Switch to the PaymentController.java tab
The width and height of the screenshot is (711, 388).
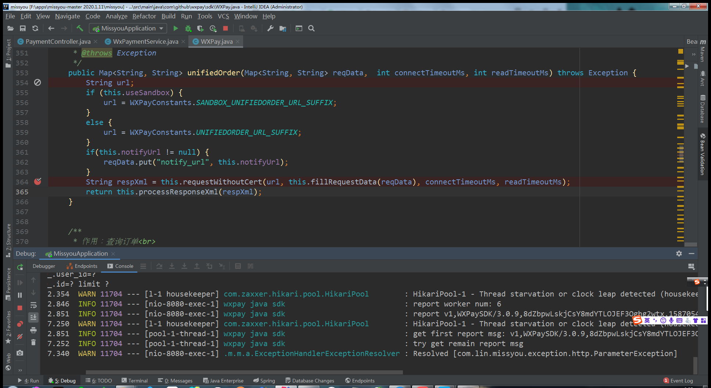pos(58,42)
